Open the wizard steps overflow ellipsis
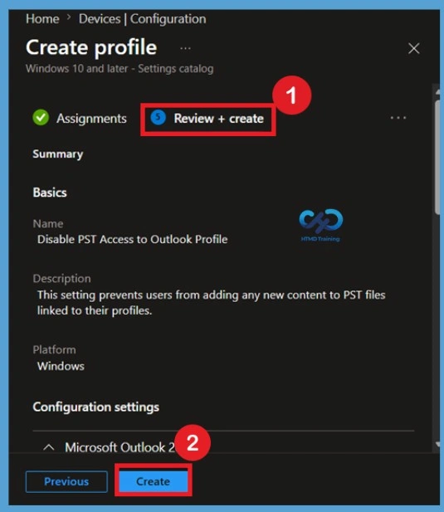Image resolution: width=444 pixels, height=512 pixels. 398,118
